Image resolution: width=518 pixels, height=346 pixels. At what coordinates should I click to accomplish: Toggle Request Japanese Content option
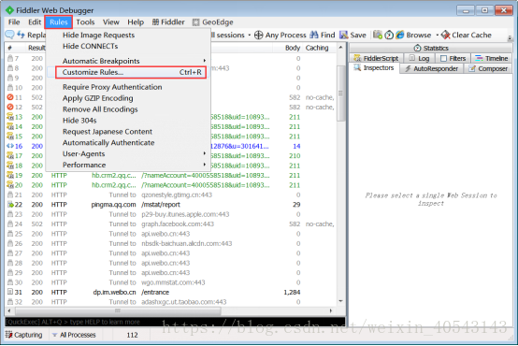(x=108, y=132)
